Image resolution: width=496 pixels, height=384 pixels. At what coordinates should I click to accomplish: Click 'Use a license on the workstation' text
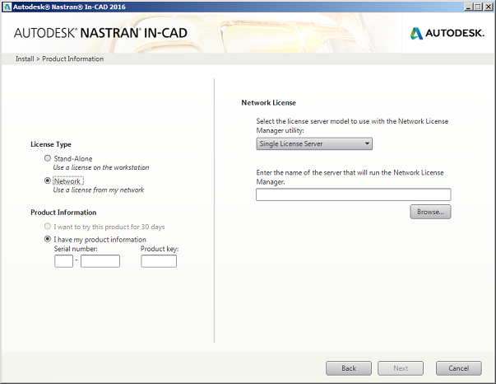tap(101, 167)
